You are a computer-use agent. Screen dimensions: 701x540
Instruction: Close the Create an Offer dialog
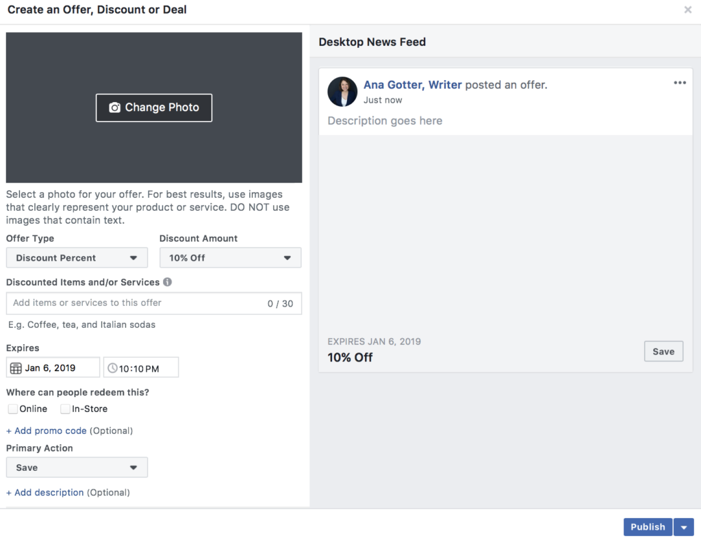688,10
